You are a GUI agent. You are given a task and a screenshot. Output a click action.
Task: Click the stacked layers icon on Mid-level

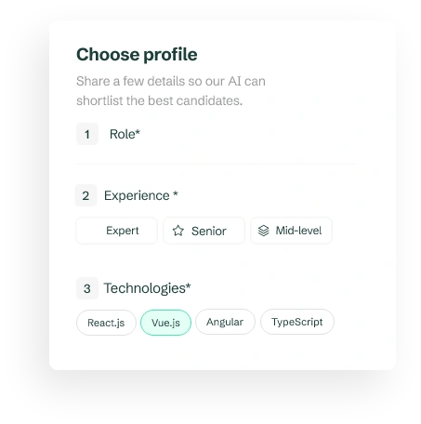click(x=264, y=231)
